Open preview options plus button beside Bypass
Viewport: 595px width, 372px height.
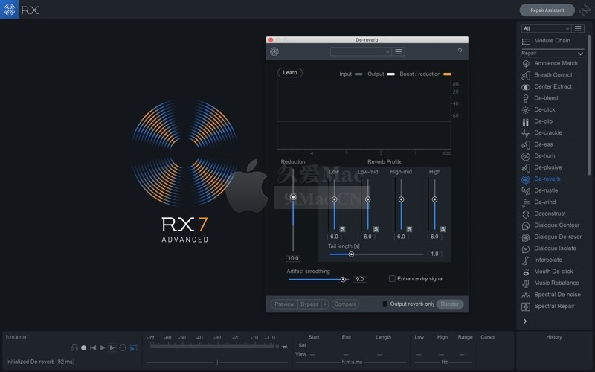coord(325,304)
